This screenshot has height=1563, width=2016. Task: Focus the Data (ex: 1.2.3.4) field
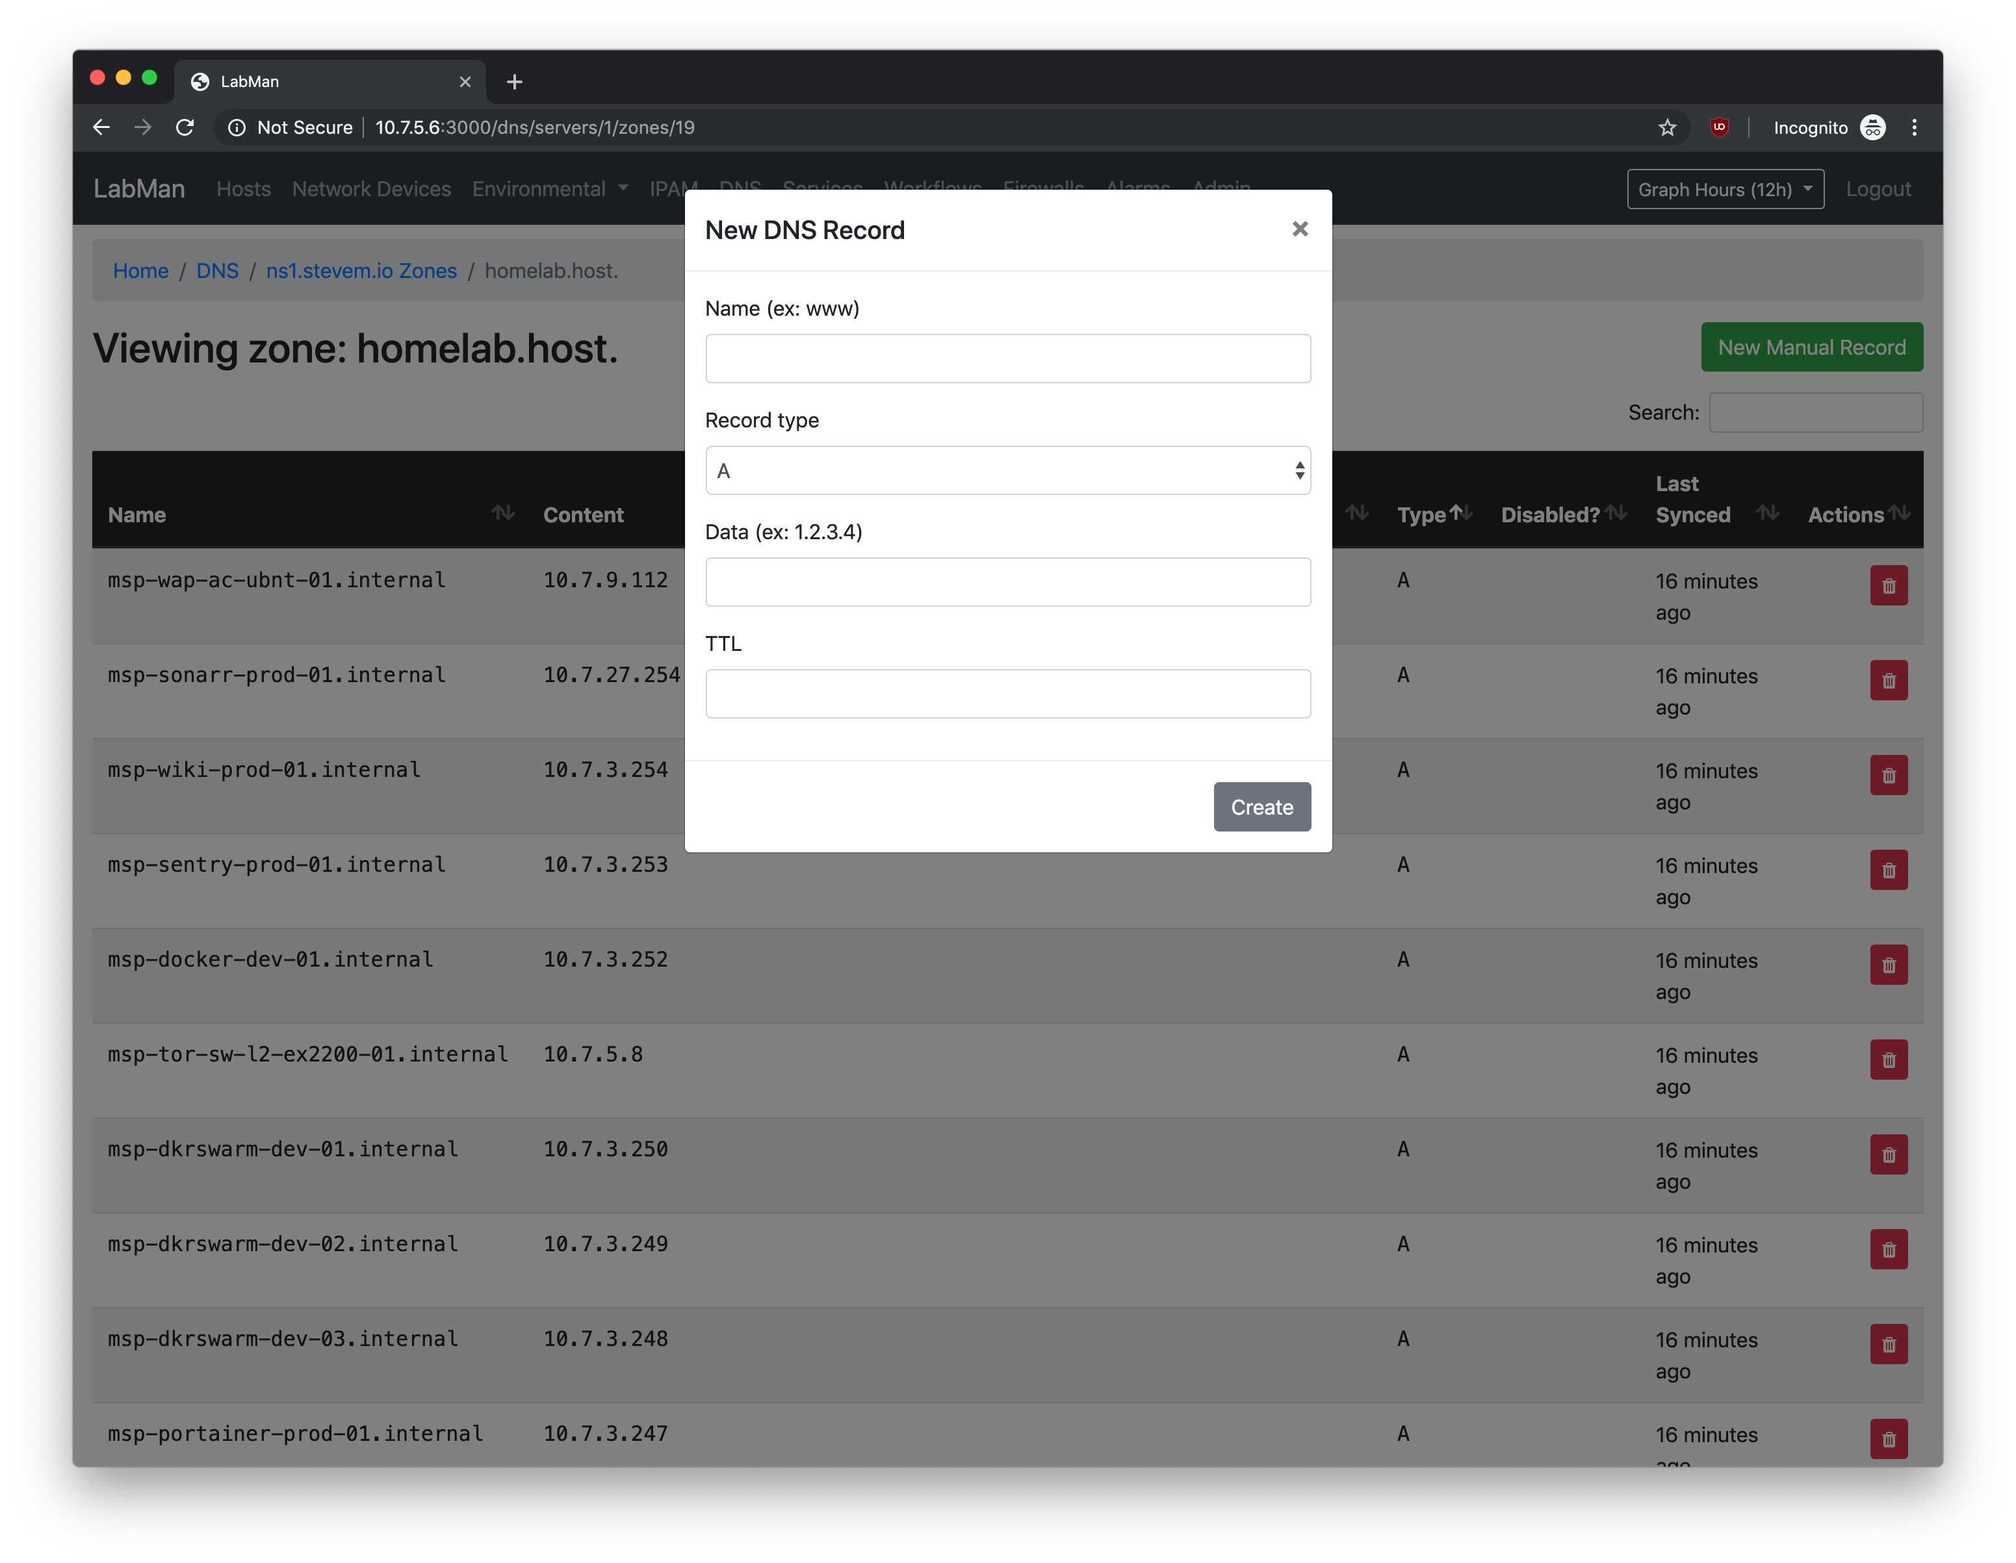pos(1007,582)
